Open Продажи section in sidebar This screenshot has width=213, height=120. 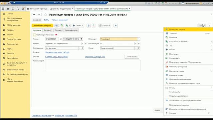[10, 30]
